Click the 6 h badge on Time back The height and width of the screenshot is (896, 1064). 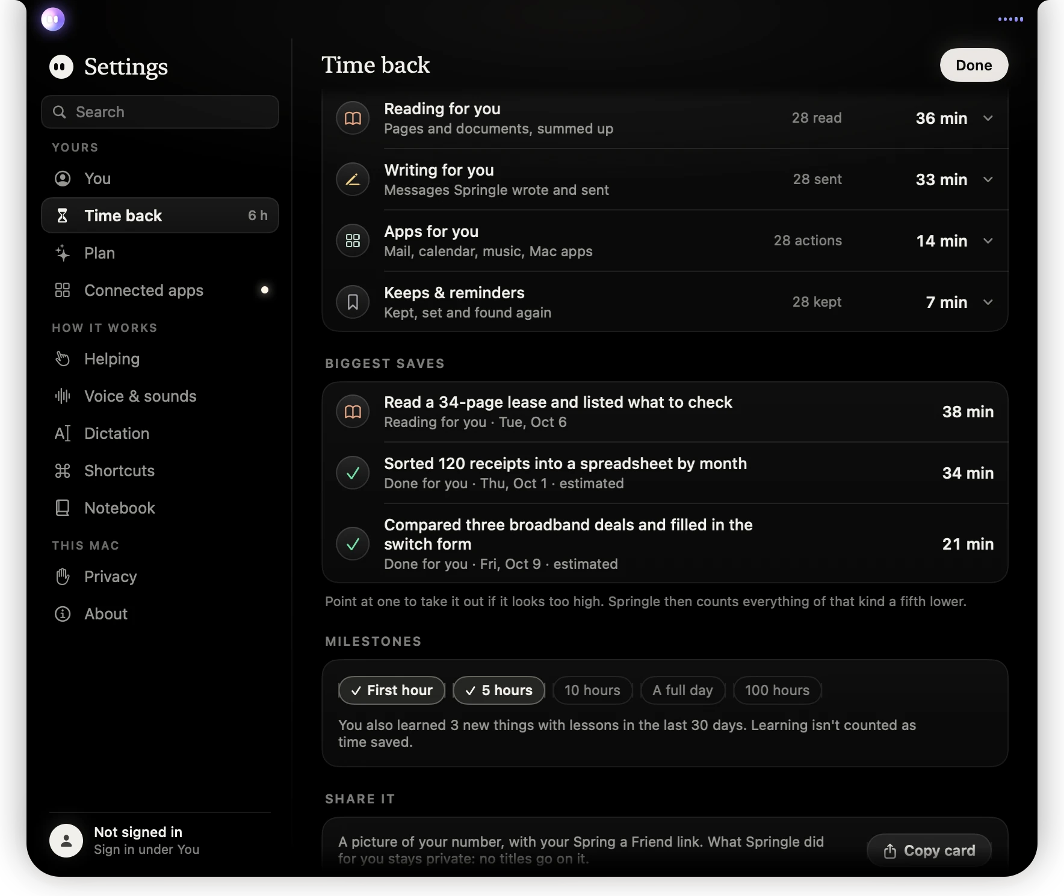pos(258,215)
